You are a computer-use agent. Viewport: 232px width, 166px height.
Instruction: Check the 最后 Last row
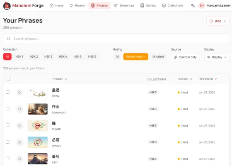pyautogui.click(x=7, y=159)
